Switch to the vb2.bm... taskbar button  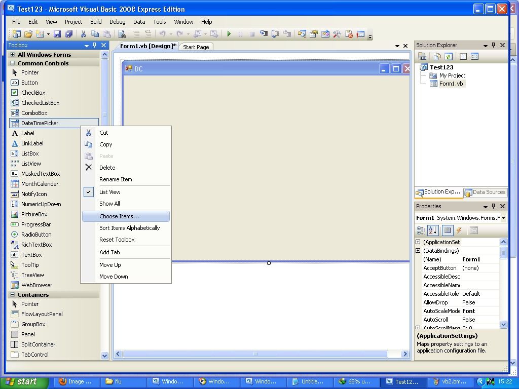[x=451, y=381]
